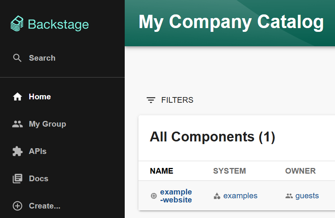The height and width of the screenshot is (218, 335).
Task: Click the magnifying glass Search icon
Action: [x=17, y=58]
